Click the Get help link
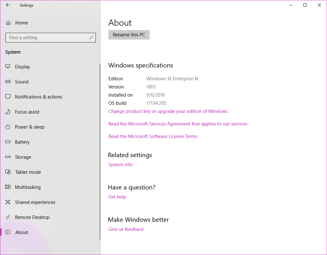 [x=117, y=197]
